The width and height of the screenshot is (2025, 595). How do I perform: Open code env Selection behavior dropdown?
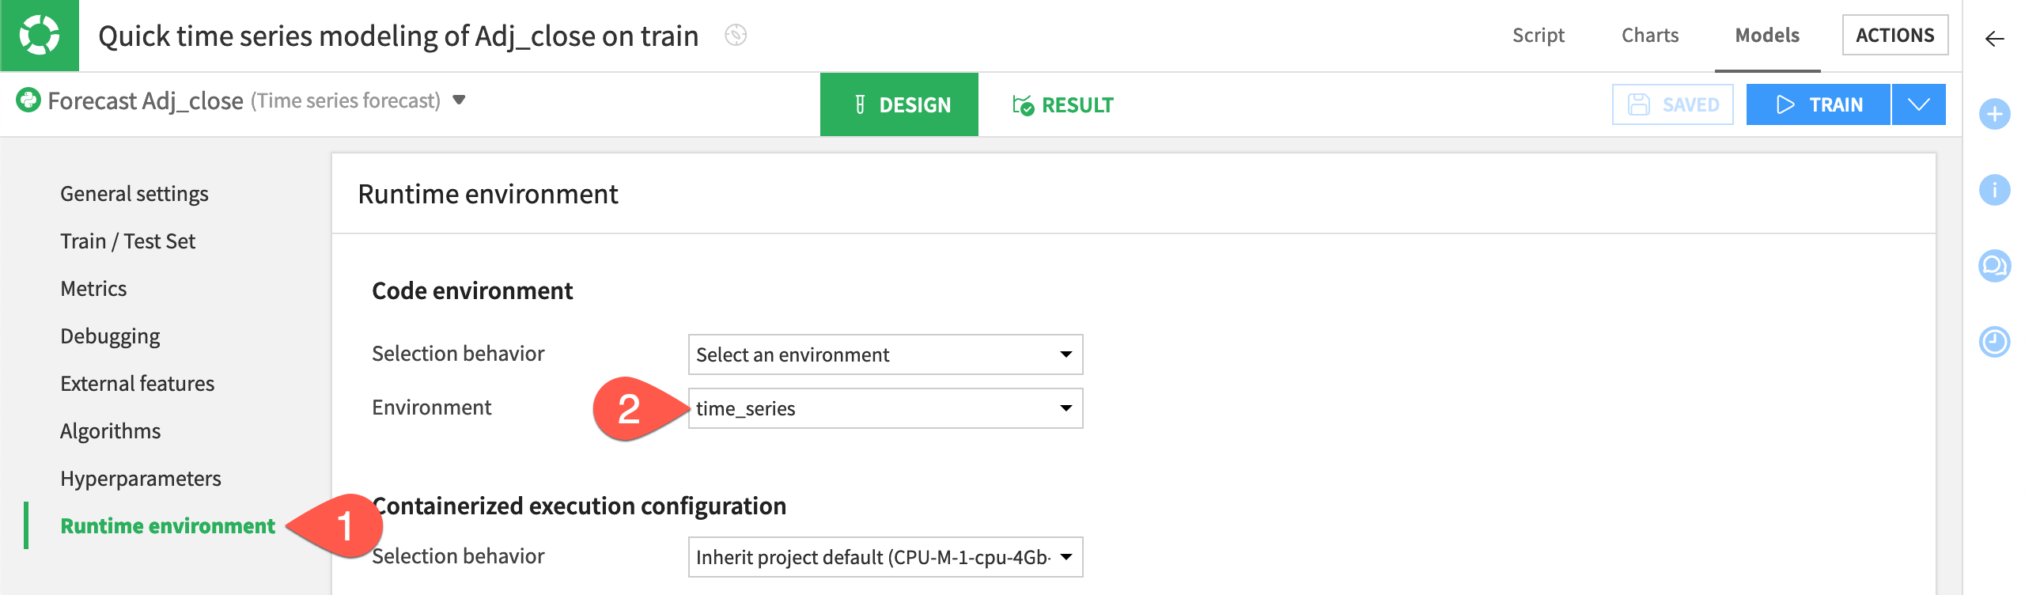click(885, 354)
